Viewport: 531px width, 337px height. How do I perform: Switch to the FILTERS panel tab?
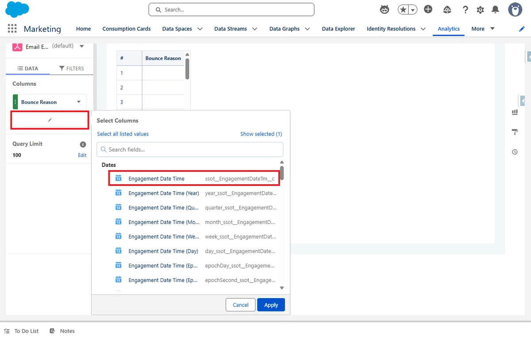71,68
